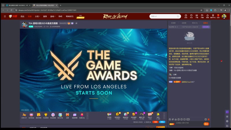231x130 pixels.
Task: Open the 消息 notification bell
Action: click(x=207, y=16)
